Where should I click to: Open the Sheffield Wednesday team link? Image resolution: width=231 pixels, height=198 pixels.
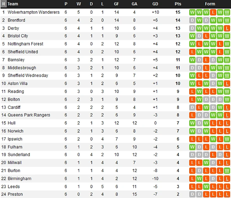point(28,76)
